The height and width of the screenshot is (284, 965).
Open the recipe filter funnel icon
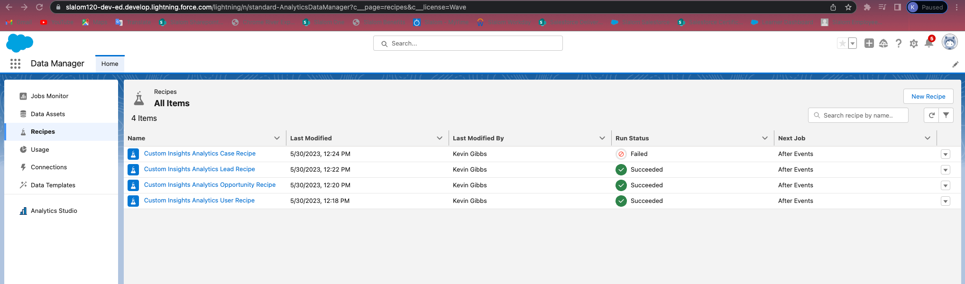pyautogui.click(x=946, y=115)
